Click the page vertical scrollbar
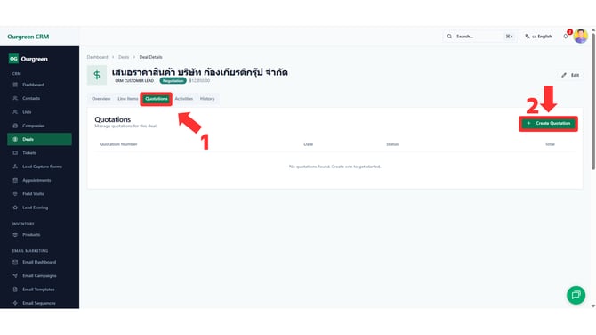Viewport: 596px width, 335px height. pos(593,101)
